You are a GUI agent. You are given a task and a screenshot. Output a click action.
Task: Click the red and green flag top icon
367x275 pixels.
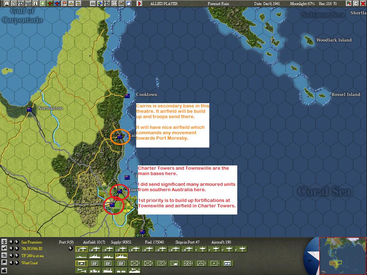pos(349,4)
